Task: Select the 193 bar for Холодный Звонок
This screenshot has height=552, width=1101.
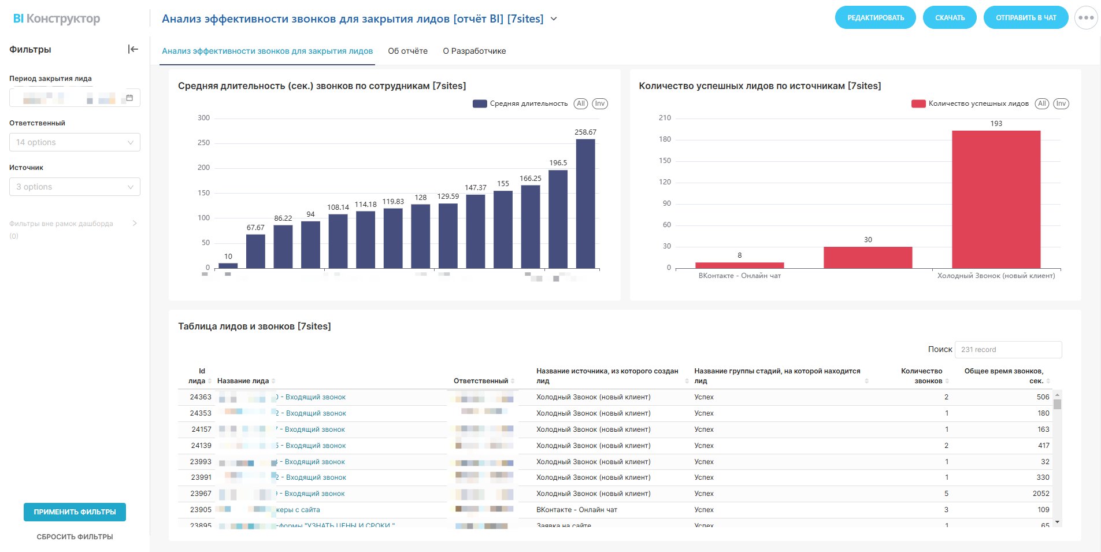Action: (x=996, y=199)
